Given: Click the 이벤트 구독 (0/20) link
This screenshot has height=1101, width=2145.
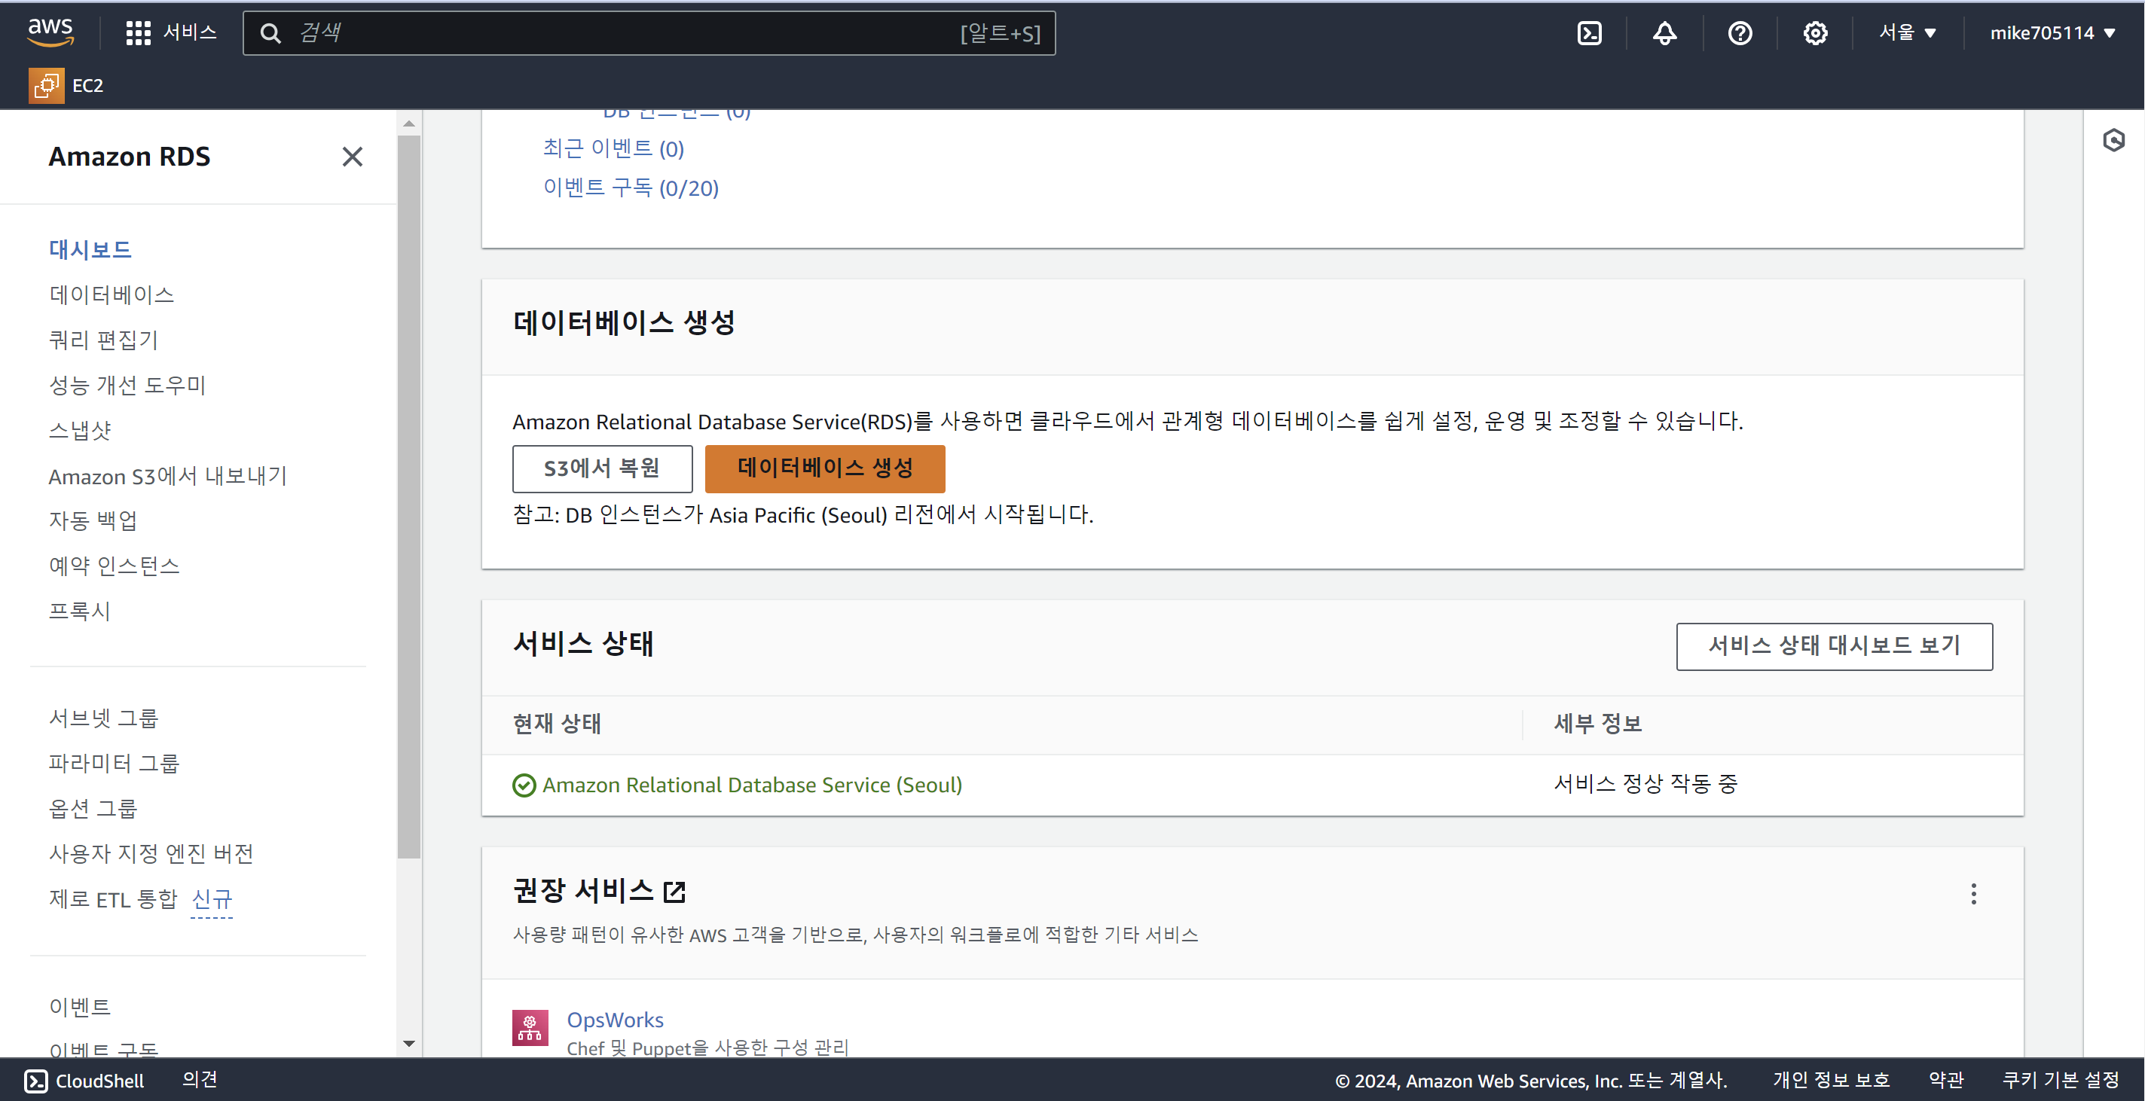Looking at the screenshot, I should point(631,188).
